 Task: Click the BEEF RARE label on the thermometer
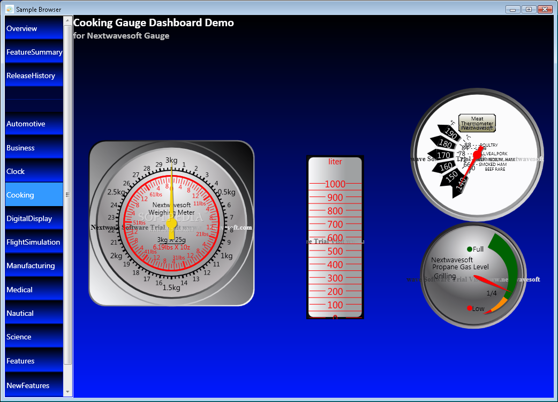pos(495,169)
